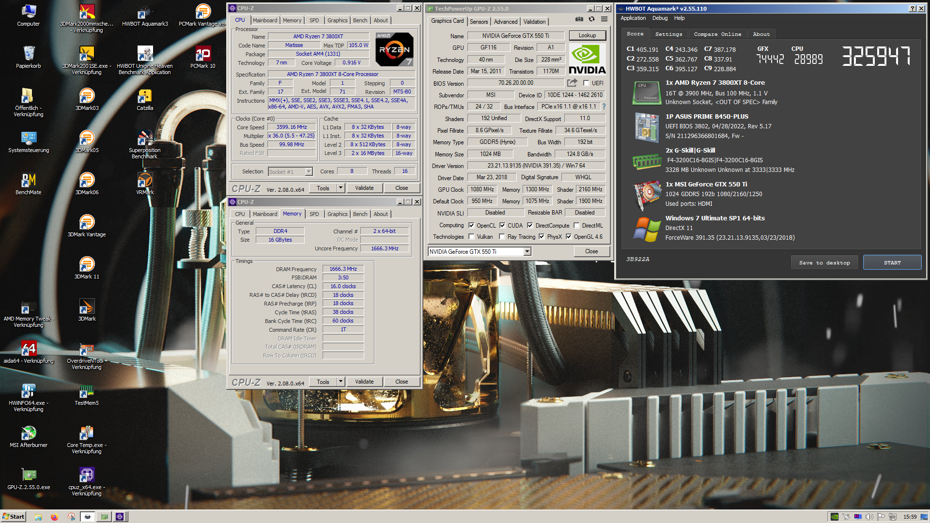Click GPU-Z BIOS share/export icon
This screenshot has height=523, width=930.
[572, 83]
